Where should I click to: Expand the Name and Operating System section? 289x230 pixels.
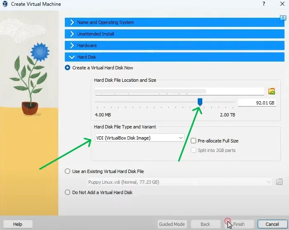click(x=105, y=22)
